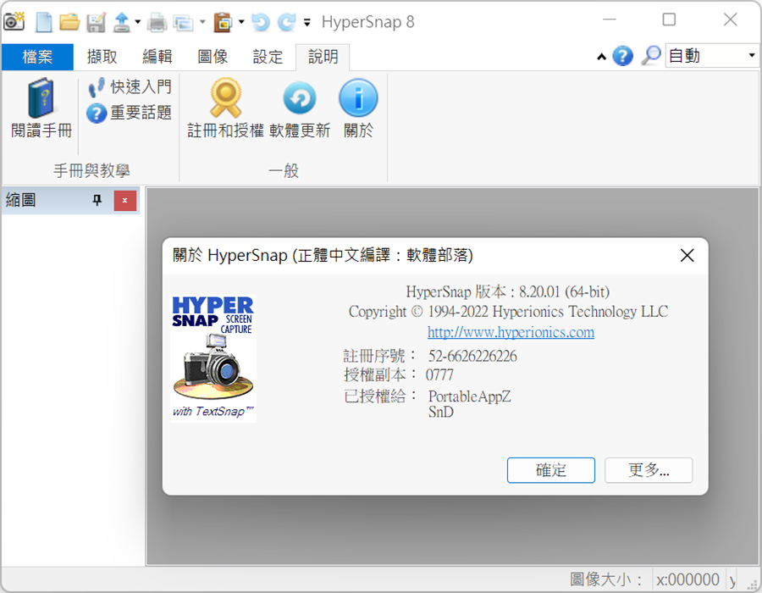Open the 圖像 ribbon tab
The width and height of the screenshot is (762, 593).
coord(213,57)
